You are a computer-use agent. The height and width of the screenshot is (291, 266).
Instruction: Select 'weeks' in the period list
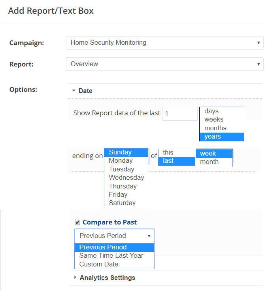[214, 120]
